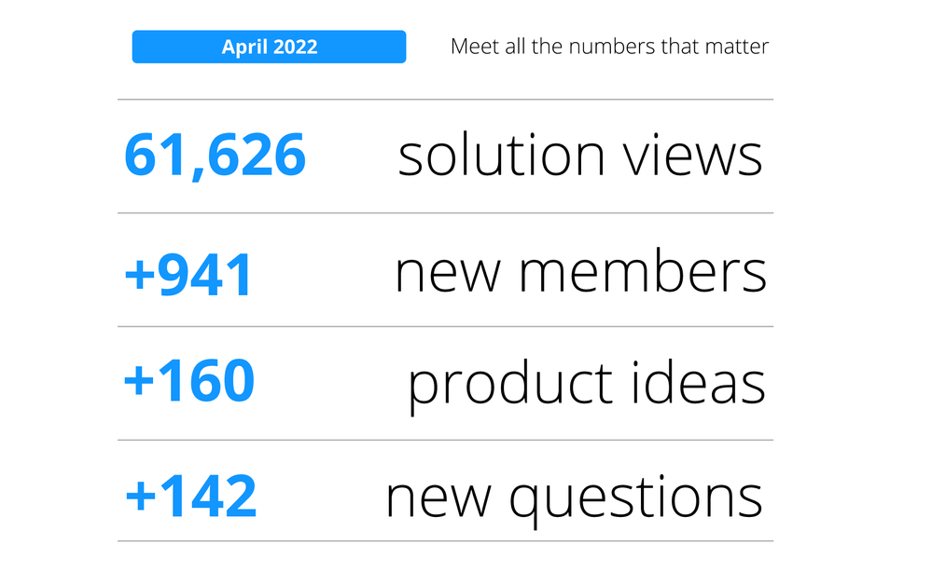Click the word 'Meet' in the tagline

point(470,47)
